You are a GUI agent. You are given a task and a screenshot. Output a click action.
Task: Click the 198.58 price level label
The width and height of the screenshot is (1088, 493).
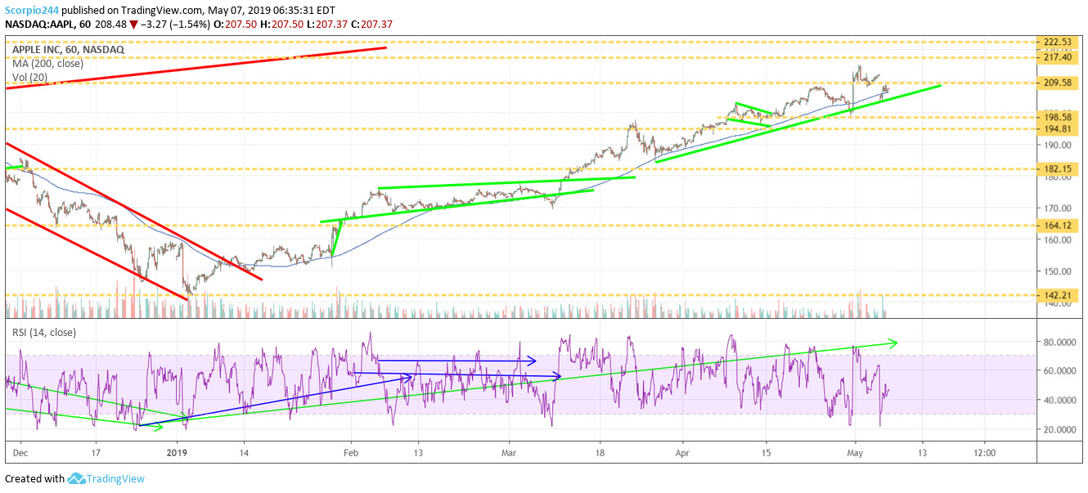[x=1056, y=117]
